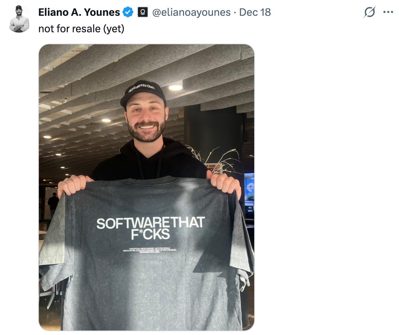Click the man's smiling face in photo
The height and width of the screenshot is (335, 399).
click(x=146, y=119)
